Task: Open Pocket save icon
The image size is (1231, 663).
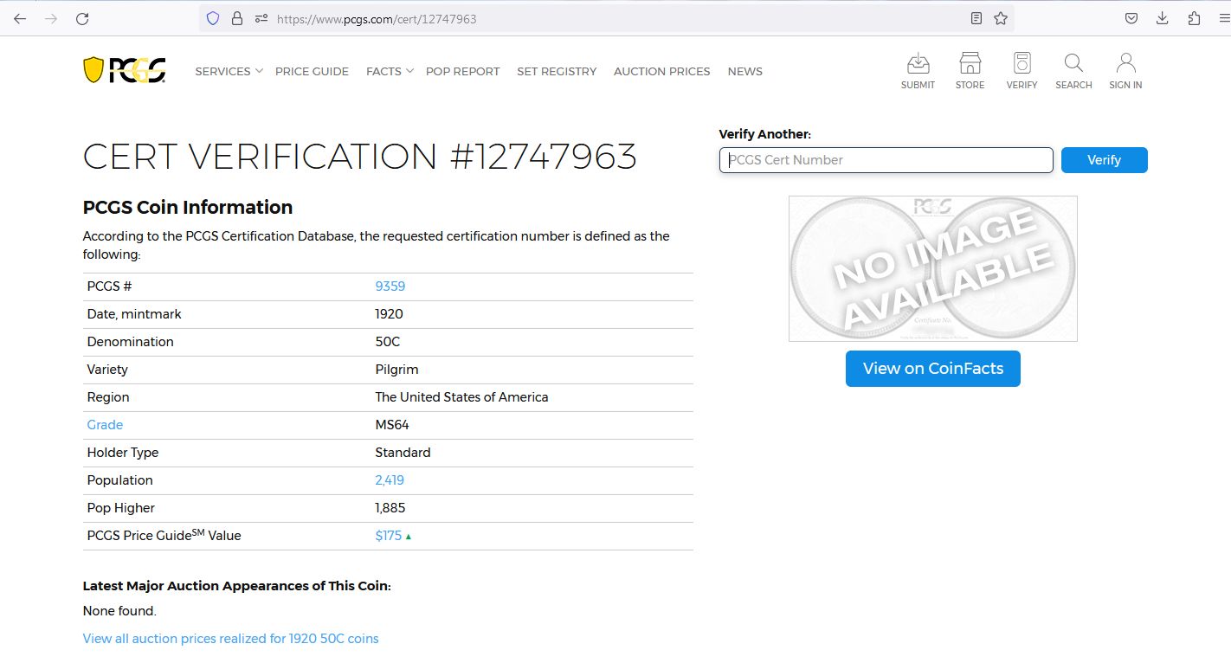Action: coord(1131,18)
